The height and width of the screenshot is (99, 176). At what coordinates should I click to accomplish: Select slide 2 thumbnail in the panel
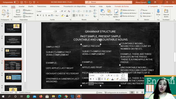13,40
